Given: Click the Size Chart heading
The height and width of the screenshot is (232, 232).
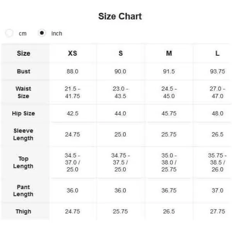Looking at the screenshot, I should (x=120, y=16).
